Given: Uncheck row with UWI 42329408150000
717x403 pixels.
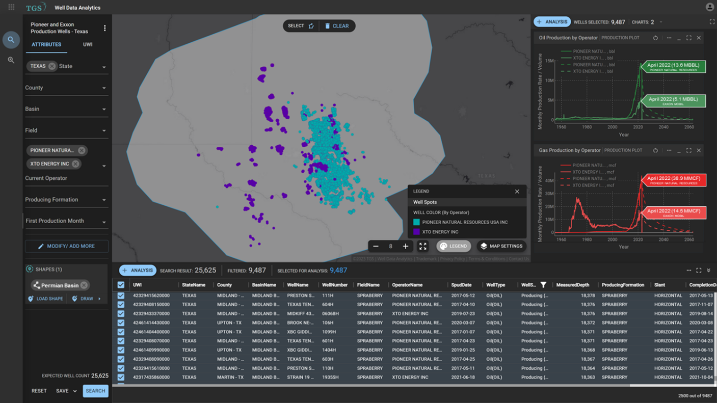Looking at the screenshot, I should 121,305.
